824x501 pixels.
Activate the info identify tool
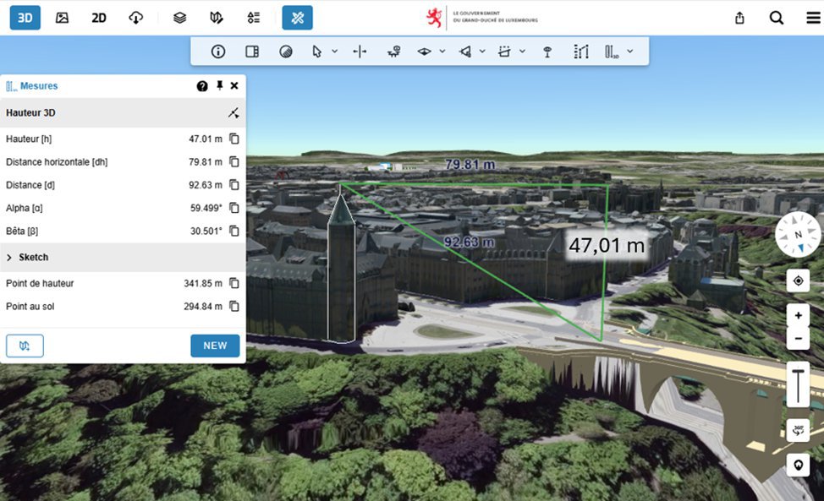click(x=217, y=51)
